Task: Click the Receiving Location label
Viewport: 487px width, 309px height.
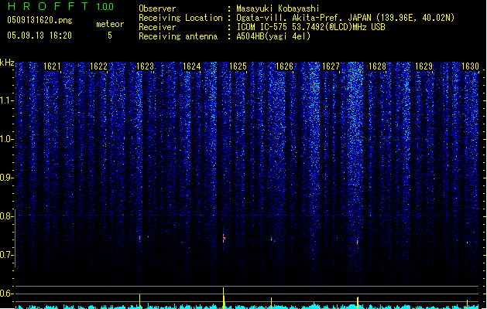Action: point(180,18)
